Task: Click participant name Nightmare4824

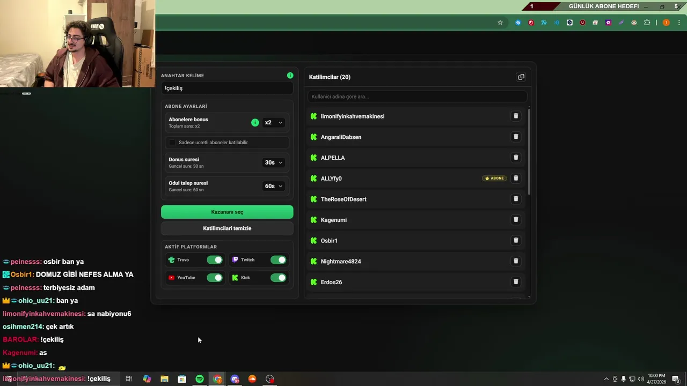Action: pos(341,262)
